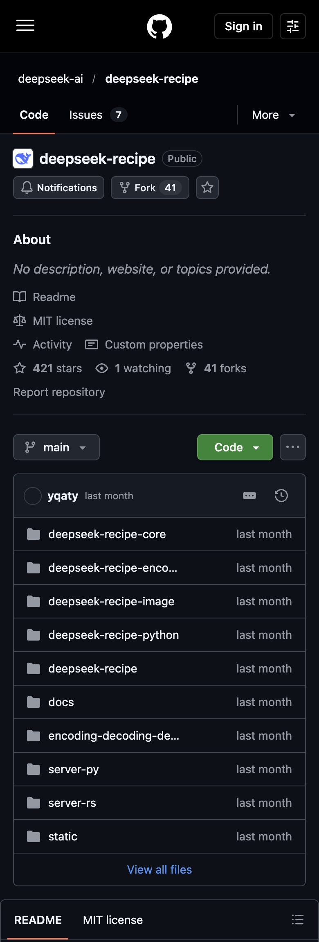Click the folder icon beside static
This screenshot has width=319, height=942.
click(x=34, y=836)
